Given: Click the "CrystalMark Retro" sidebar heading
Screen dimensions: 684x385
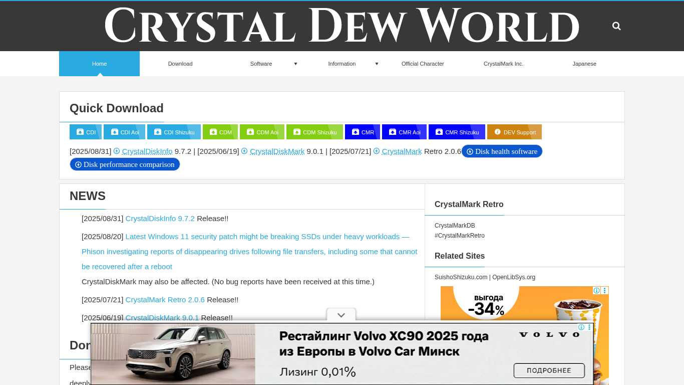Looking at the screenshot, I should click(469, 205).
